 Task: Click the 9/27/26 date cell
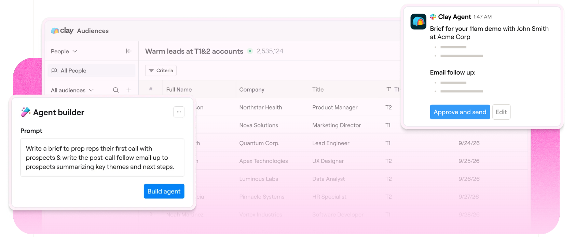coord(469,197)
